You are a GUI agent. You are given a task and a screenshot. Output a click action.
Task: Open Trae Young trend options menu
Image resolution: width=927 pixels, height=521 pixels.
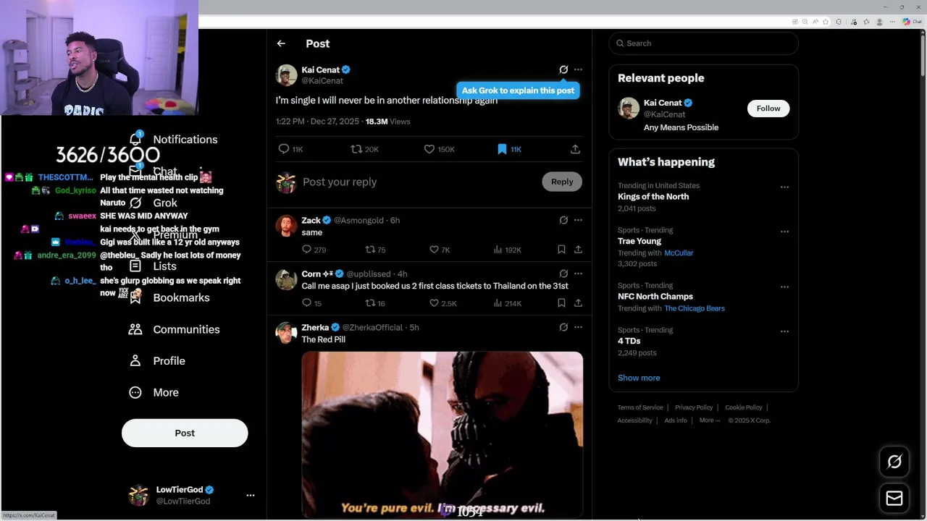pos(784,232)
